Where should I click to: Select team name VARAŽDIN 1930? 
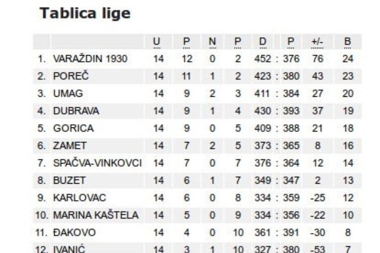pos(90,59)
